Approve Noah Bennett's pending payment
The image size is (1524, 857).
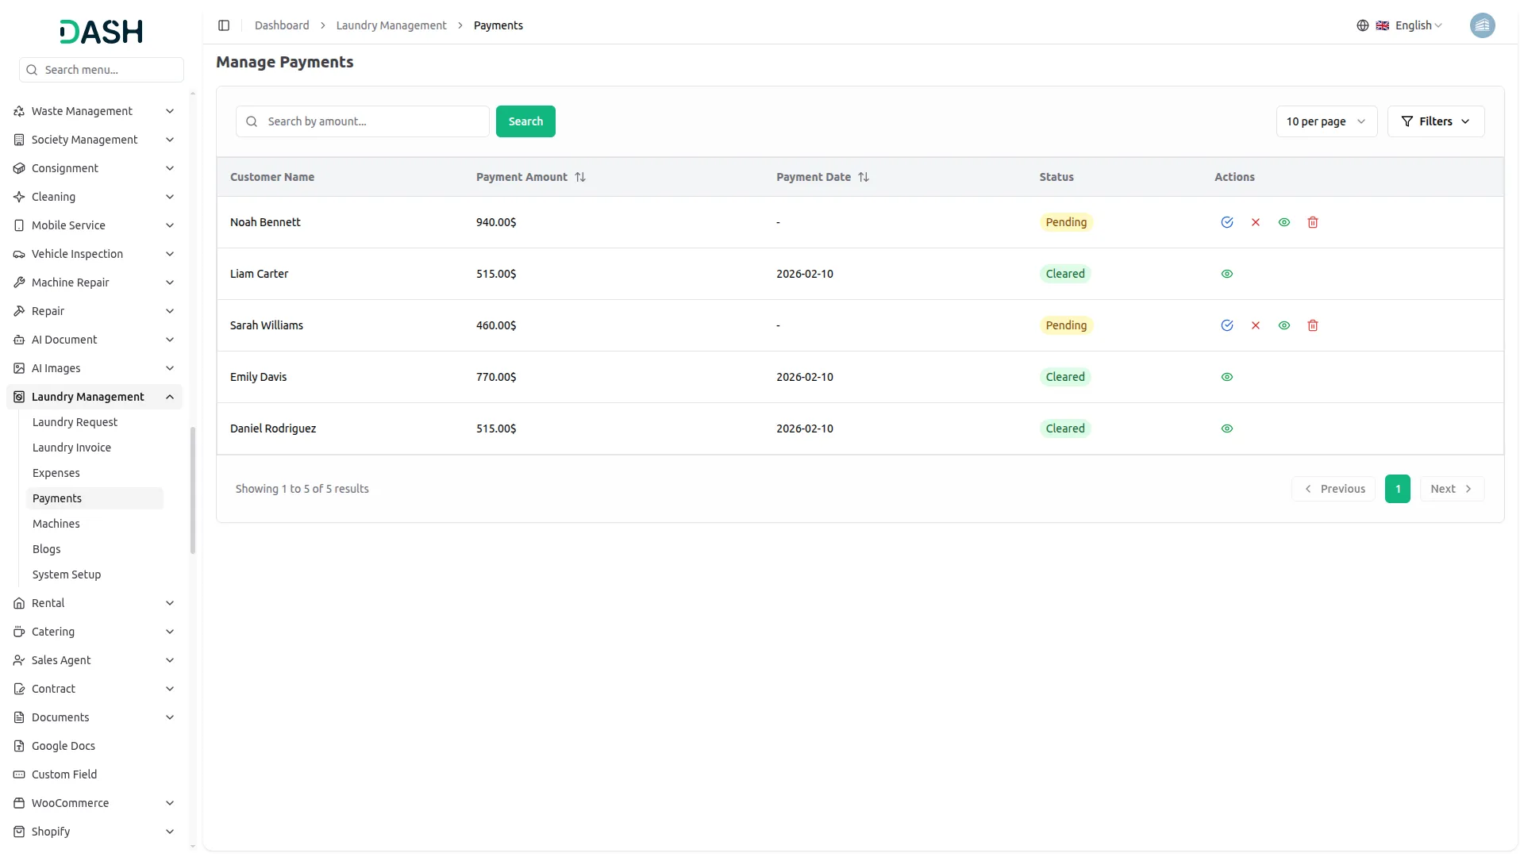point(1227,222)
